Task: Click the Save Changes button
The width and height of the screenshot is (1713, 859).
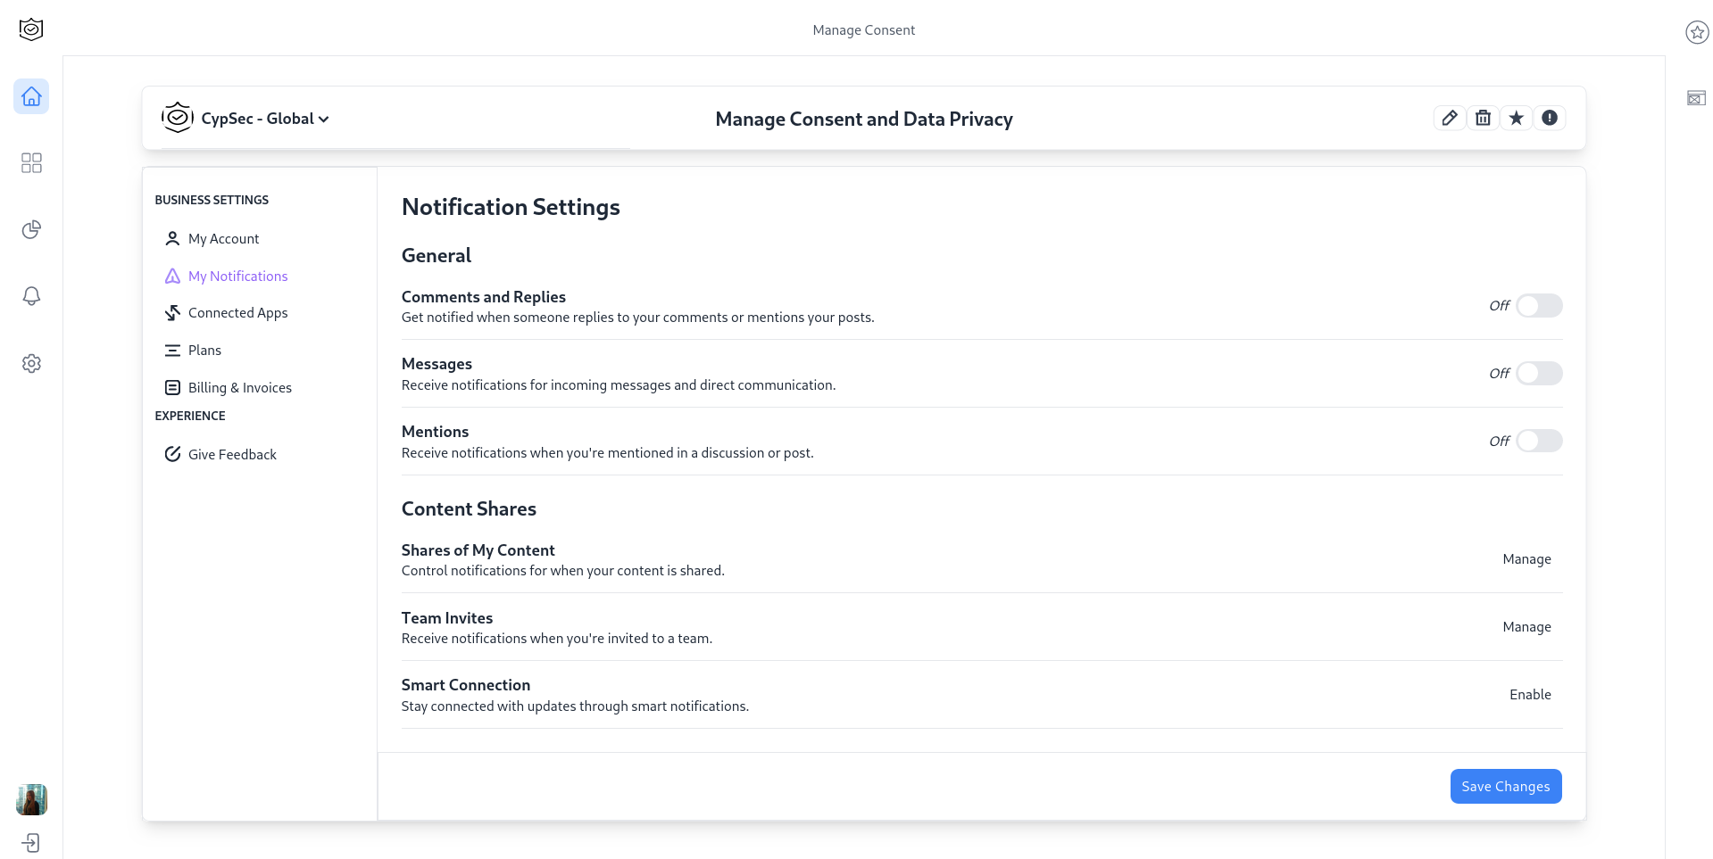Action: (x=1505, y=786)
